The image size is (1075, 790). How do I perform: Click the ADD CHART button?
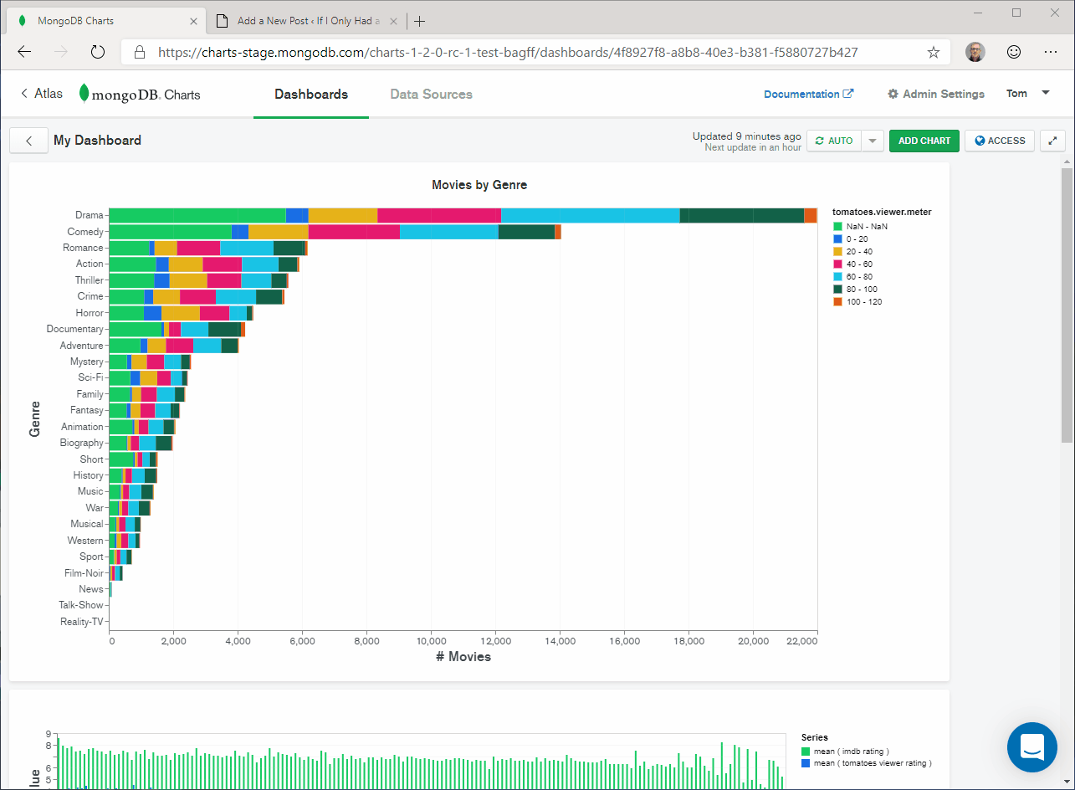[x=924, y=141]
